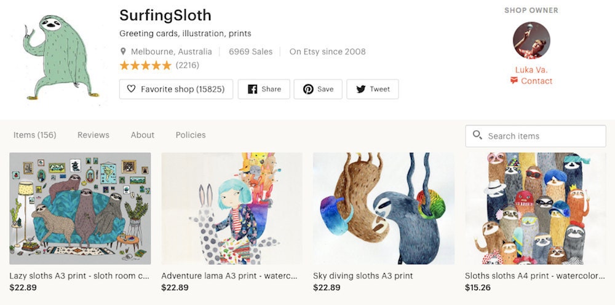Click the search magnifier icon
615x305 pixels.
pyautogui.click(x=477, y=136)
